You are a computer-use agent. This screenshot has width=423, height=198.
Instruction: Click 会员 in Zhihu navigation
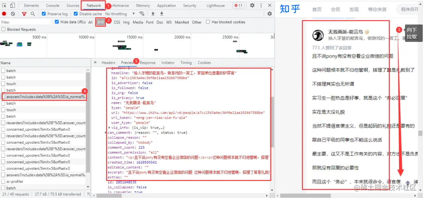click(335, 10)
